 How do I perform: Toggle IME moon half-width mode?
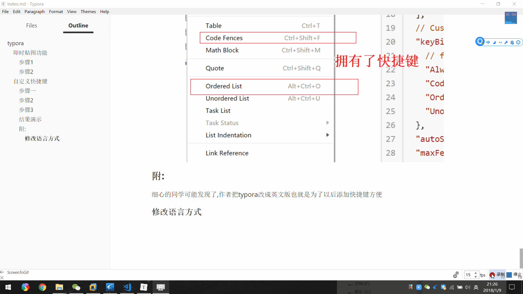tap(494, 42)
